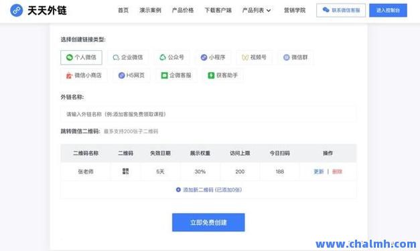Select the 视频号 link type
420x251 pixels.
tap(254, 57)
